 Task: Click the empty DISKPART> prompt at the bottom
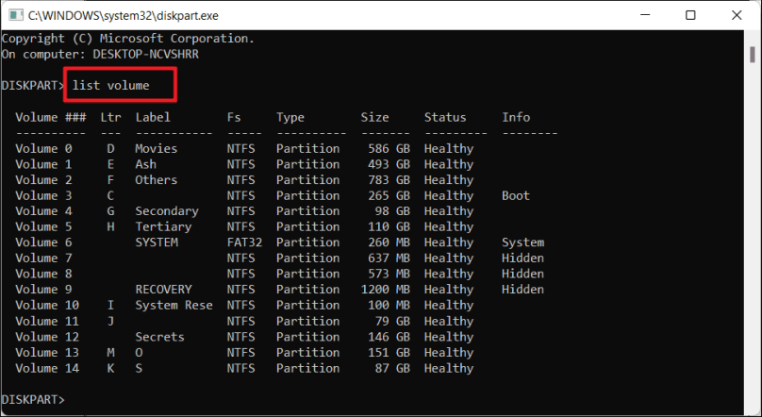click(x=34, y=400)
